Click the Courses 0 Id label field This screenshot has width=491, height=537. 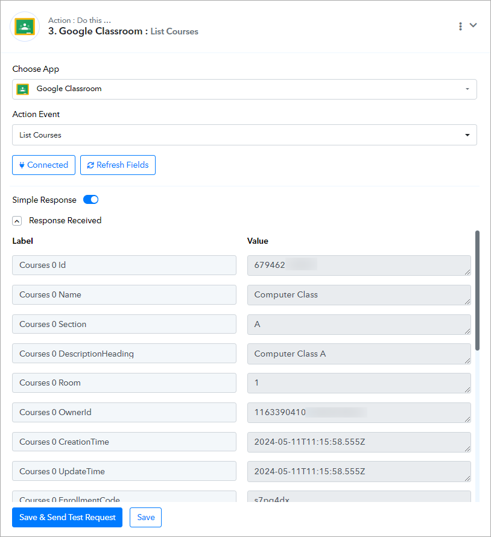(x=124, y=265)
